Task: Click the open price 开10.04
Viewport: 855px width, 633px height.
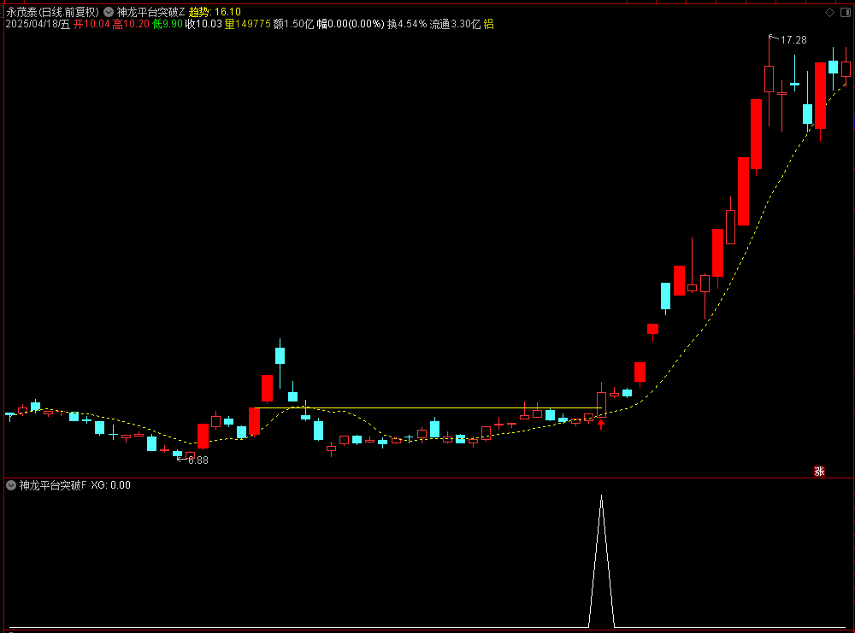Action: (x=91, y=24)
